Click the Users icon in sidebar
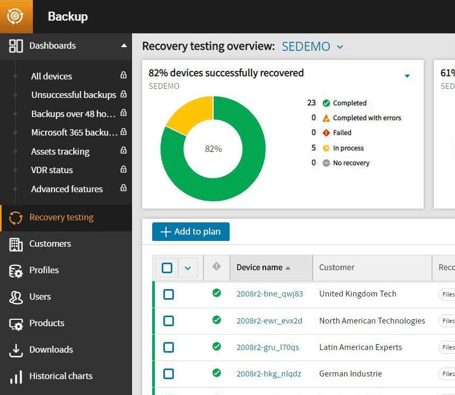455x395 pixels. [16, 297]
